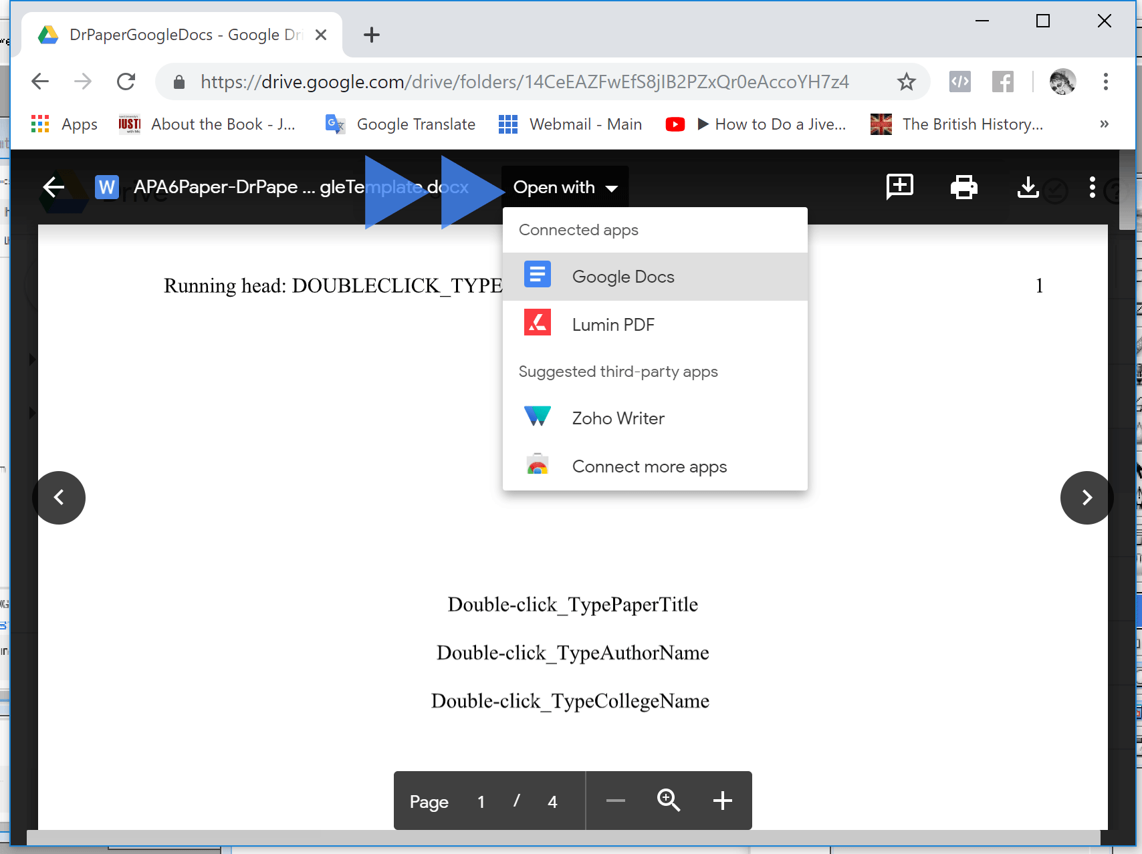
Task: Click the page number input field
Action: point(481,801)
